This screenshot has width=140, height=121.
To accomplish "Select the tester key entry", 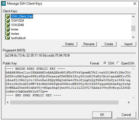I will click(x=15, y=29).
